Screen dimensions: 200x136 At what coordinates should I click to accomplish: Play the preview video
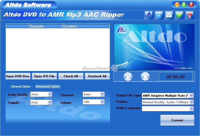coord(128,77)
